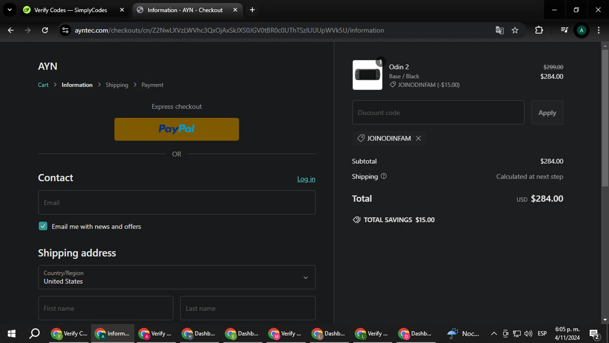Open site information icon in address bar
609x343 pixels.
click(x=65, y=30)
